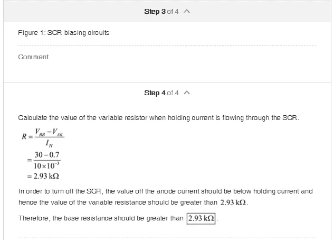Click the 'Step 3' bold header label
This screenshot has width=333, height=240.
coord(155,11)
